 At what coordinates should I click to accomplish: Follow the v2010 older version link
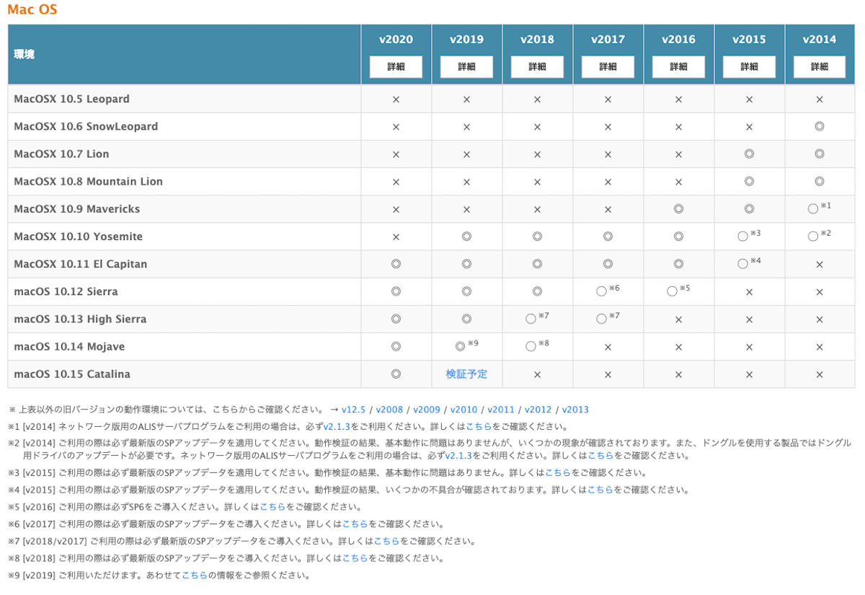463,410
